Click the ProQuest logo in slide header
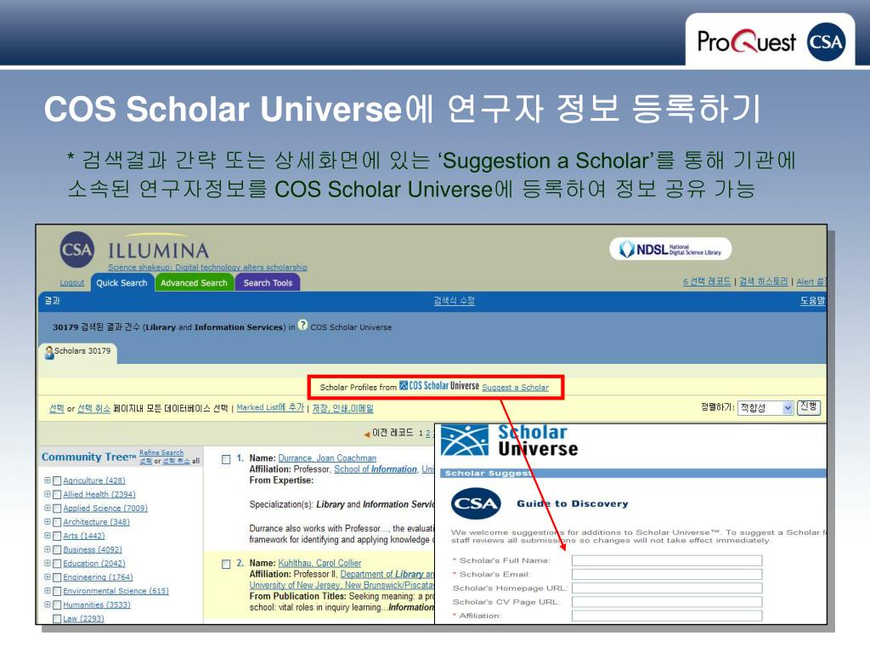 (x=746, y=42)
